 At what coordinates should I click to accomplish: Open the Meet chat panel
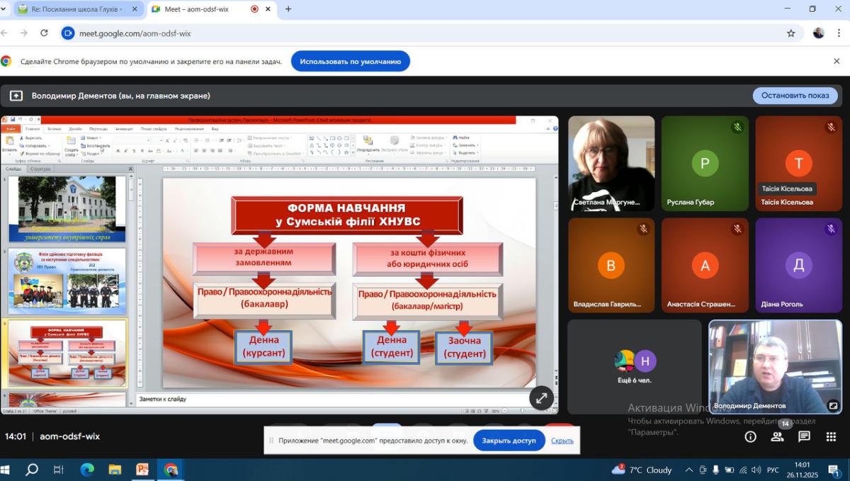click(x=804, y=437)
